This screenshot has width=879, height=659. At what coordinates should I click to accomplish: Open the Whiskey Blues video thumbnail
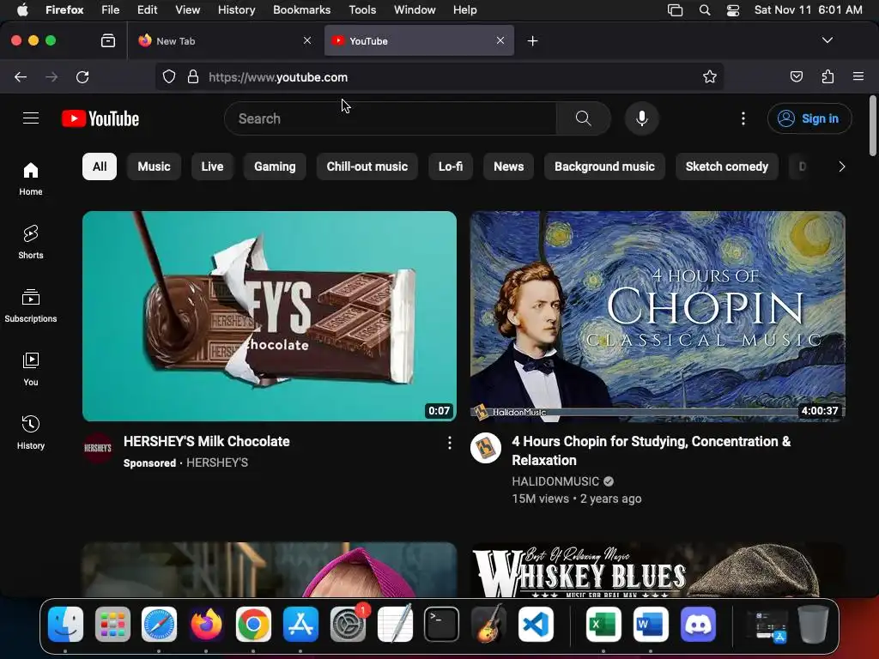[x=658, y=569]
